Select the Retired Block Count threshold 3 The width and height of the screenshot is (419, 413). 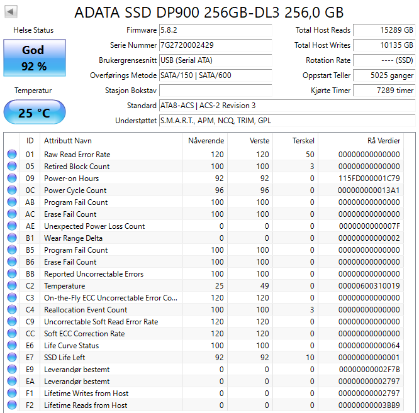click(312, 167)
